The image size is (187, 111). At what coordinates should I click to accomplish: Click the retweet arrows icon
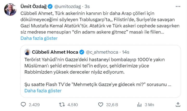[62, 105]
